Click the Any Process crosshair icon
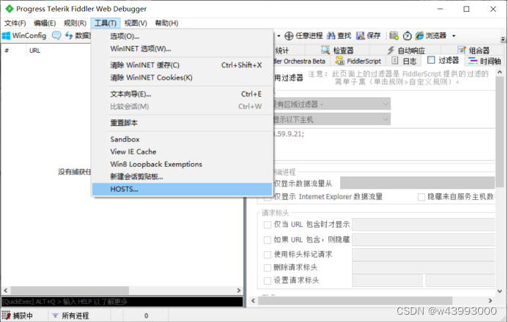 [289, 36]
